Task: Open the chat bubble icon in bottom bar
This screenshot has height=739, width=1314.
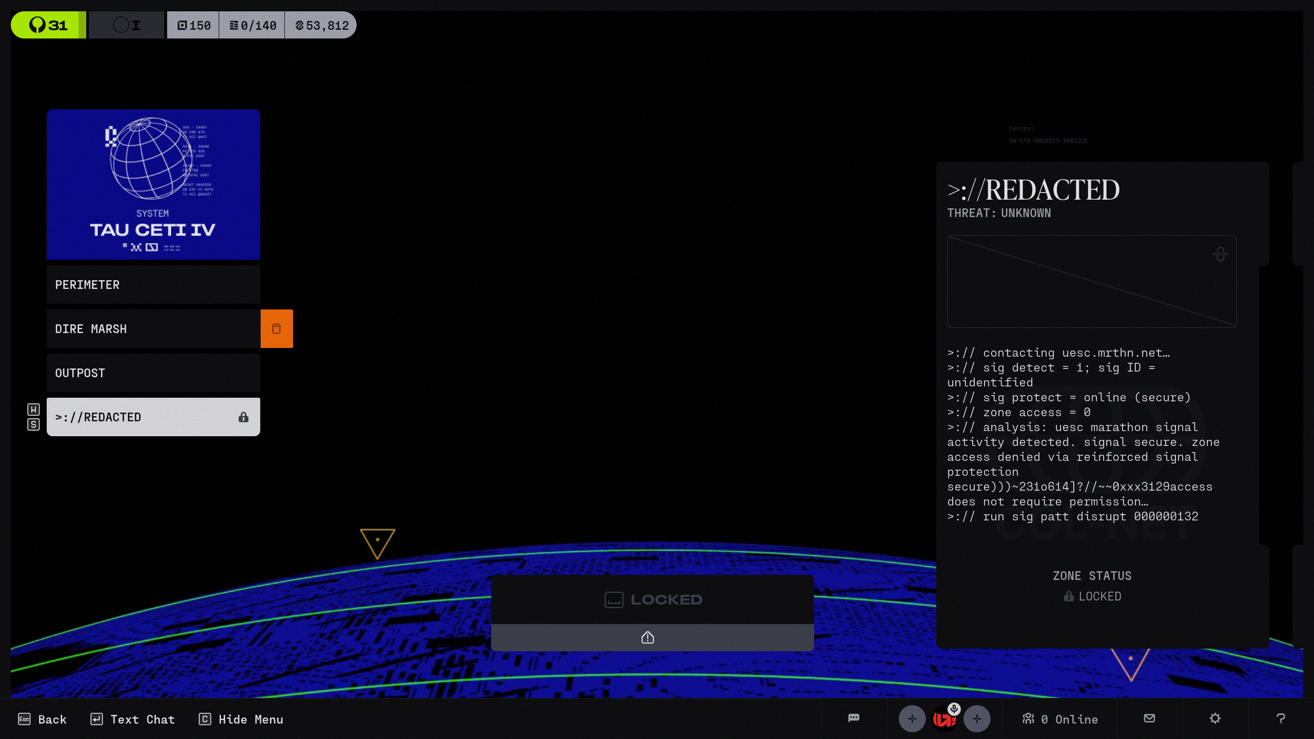Action: [854, 718]
